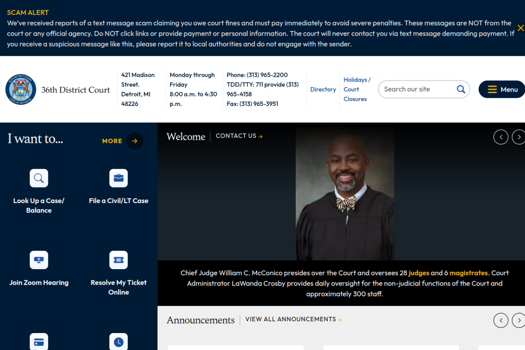Close the scam alert banner
The image size is (525, 350).
pyautogui.click(x=520, y=28)
